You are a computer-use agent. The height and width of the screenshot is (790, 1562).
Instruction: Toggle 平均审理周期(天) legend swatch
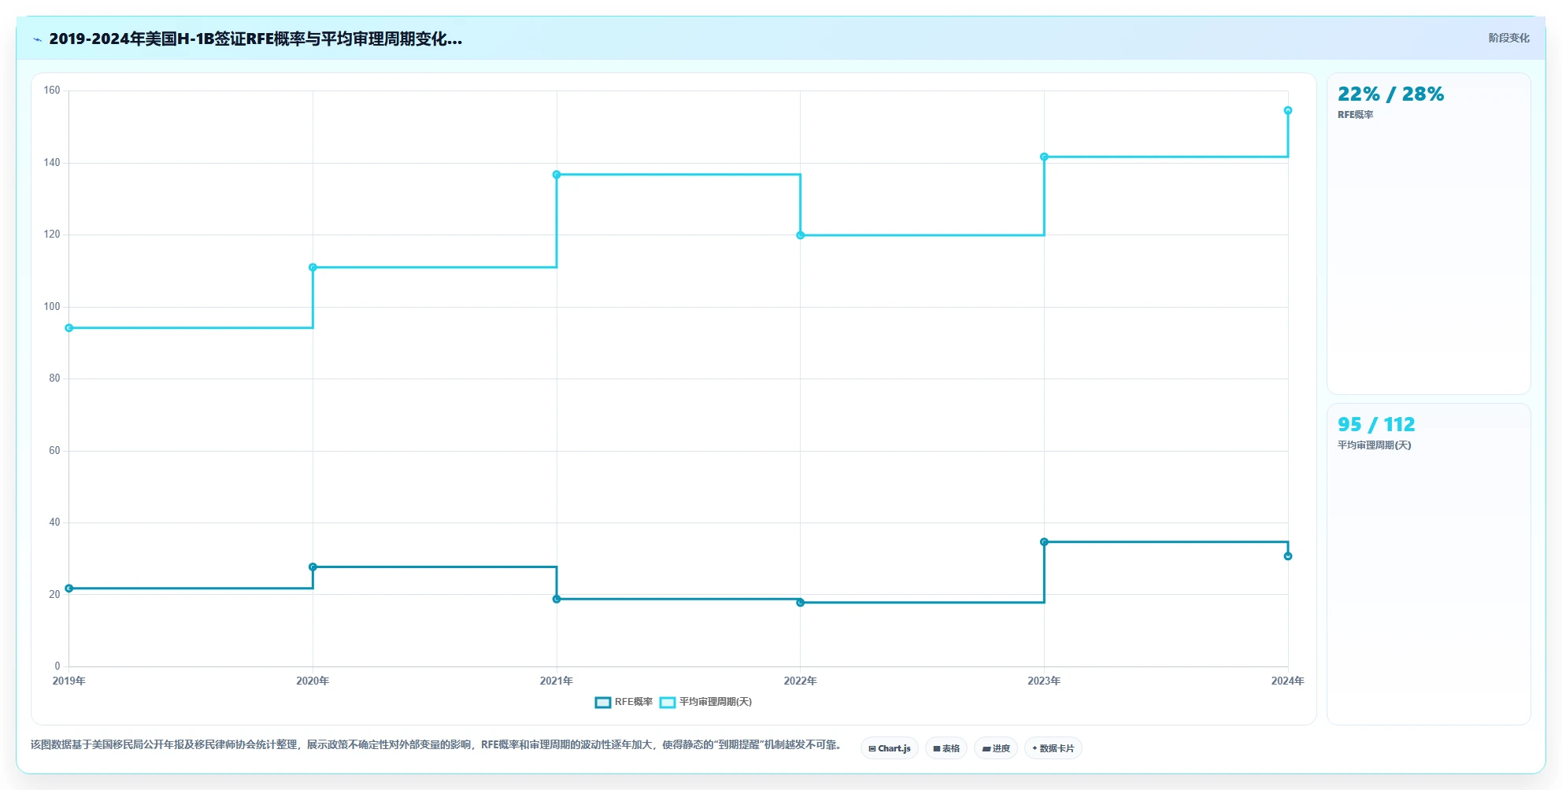click(668, 702)
